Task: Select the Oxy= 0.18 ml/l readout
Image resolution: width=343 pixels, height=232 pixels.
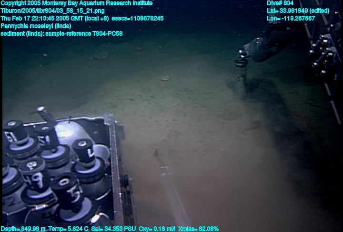Action: [157, 229]
